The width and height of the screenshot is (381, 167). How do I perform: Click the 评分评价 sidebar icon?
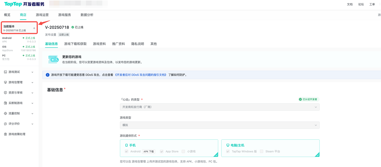click(5, 124)
